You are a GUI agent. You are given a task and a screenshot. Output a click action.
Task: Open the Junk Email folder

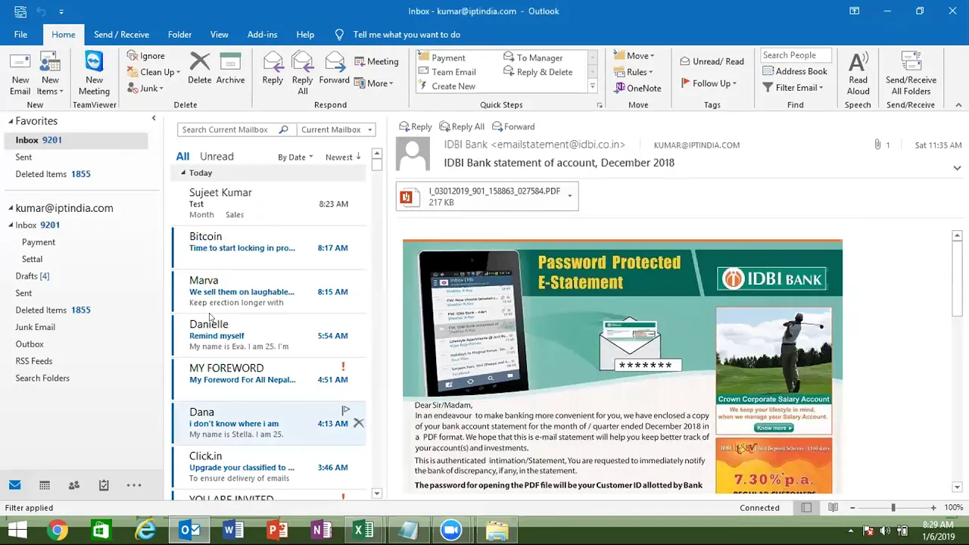(35, 327)
